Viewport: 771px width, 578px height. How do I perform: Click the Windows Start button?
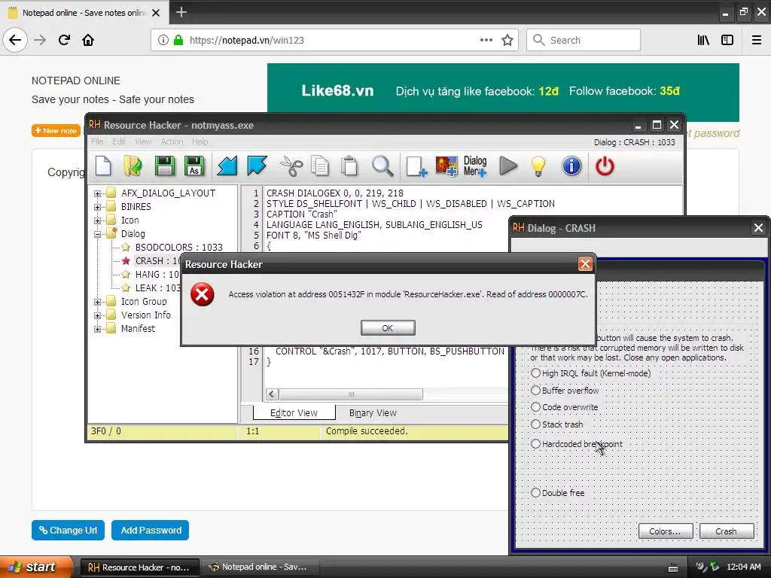(36, 567)
